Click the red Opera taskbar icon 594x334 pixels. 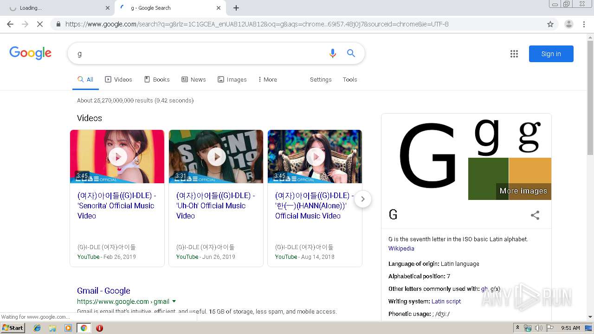pos(99,328)
